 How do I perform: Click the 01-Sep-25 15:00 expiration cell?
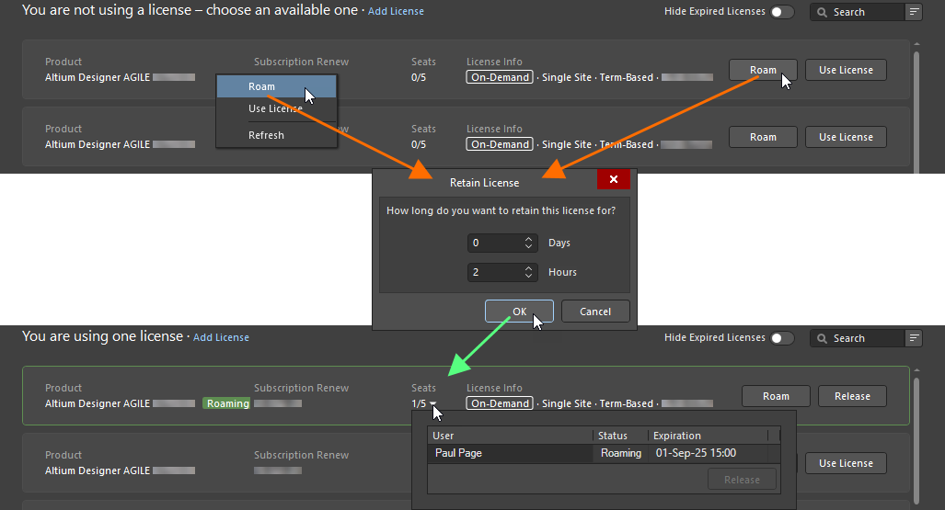pyautogui.click(x=696, y=453)
